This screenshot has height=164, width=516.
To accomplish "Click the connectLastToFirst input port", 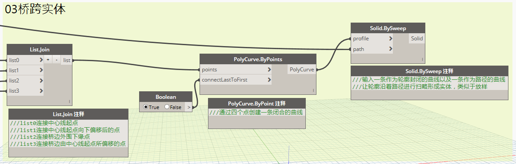I will (x=236, y=80).
